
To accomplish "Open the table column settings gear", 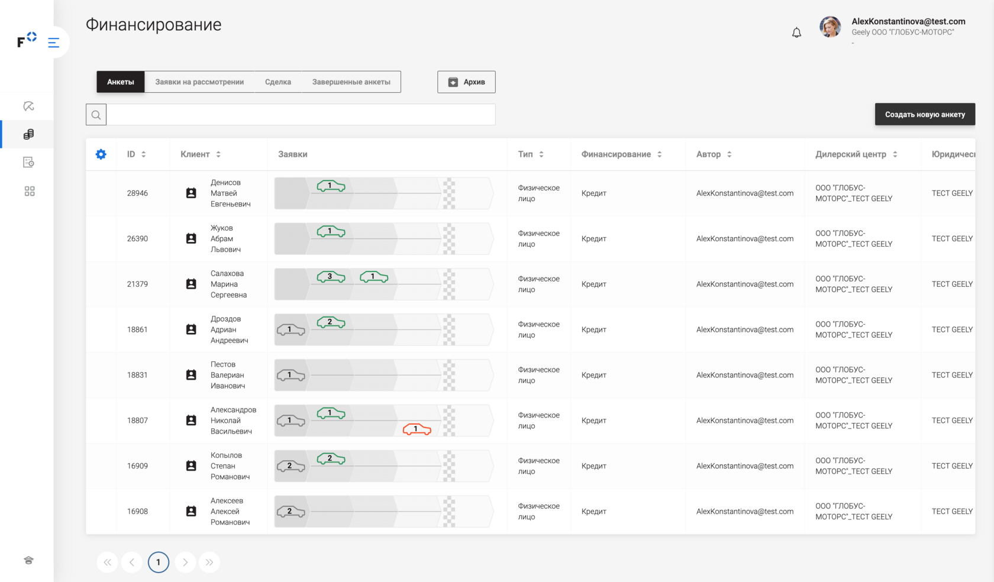I will (101, 154).
